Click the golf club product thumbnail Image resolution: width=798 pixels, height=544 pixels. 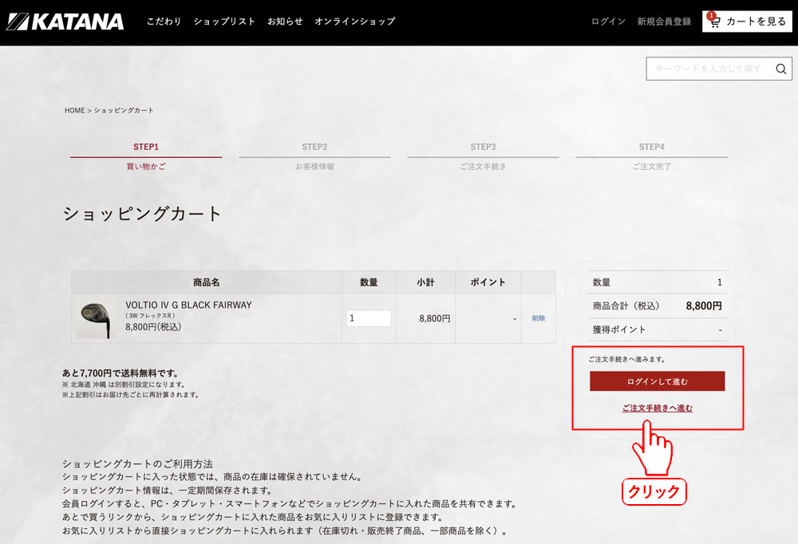(x=97, y=318)
